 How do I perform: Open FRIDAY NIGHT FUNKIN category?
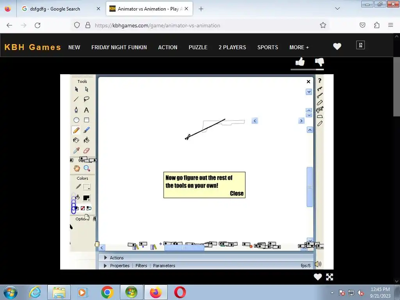(x=119, y=47)
